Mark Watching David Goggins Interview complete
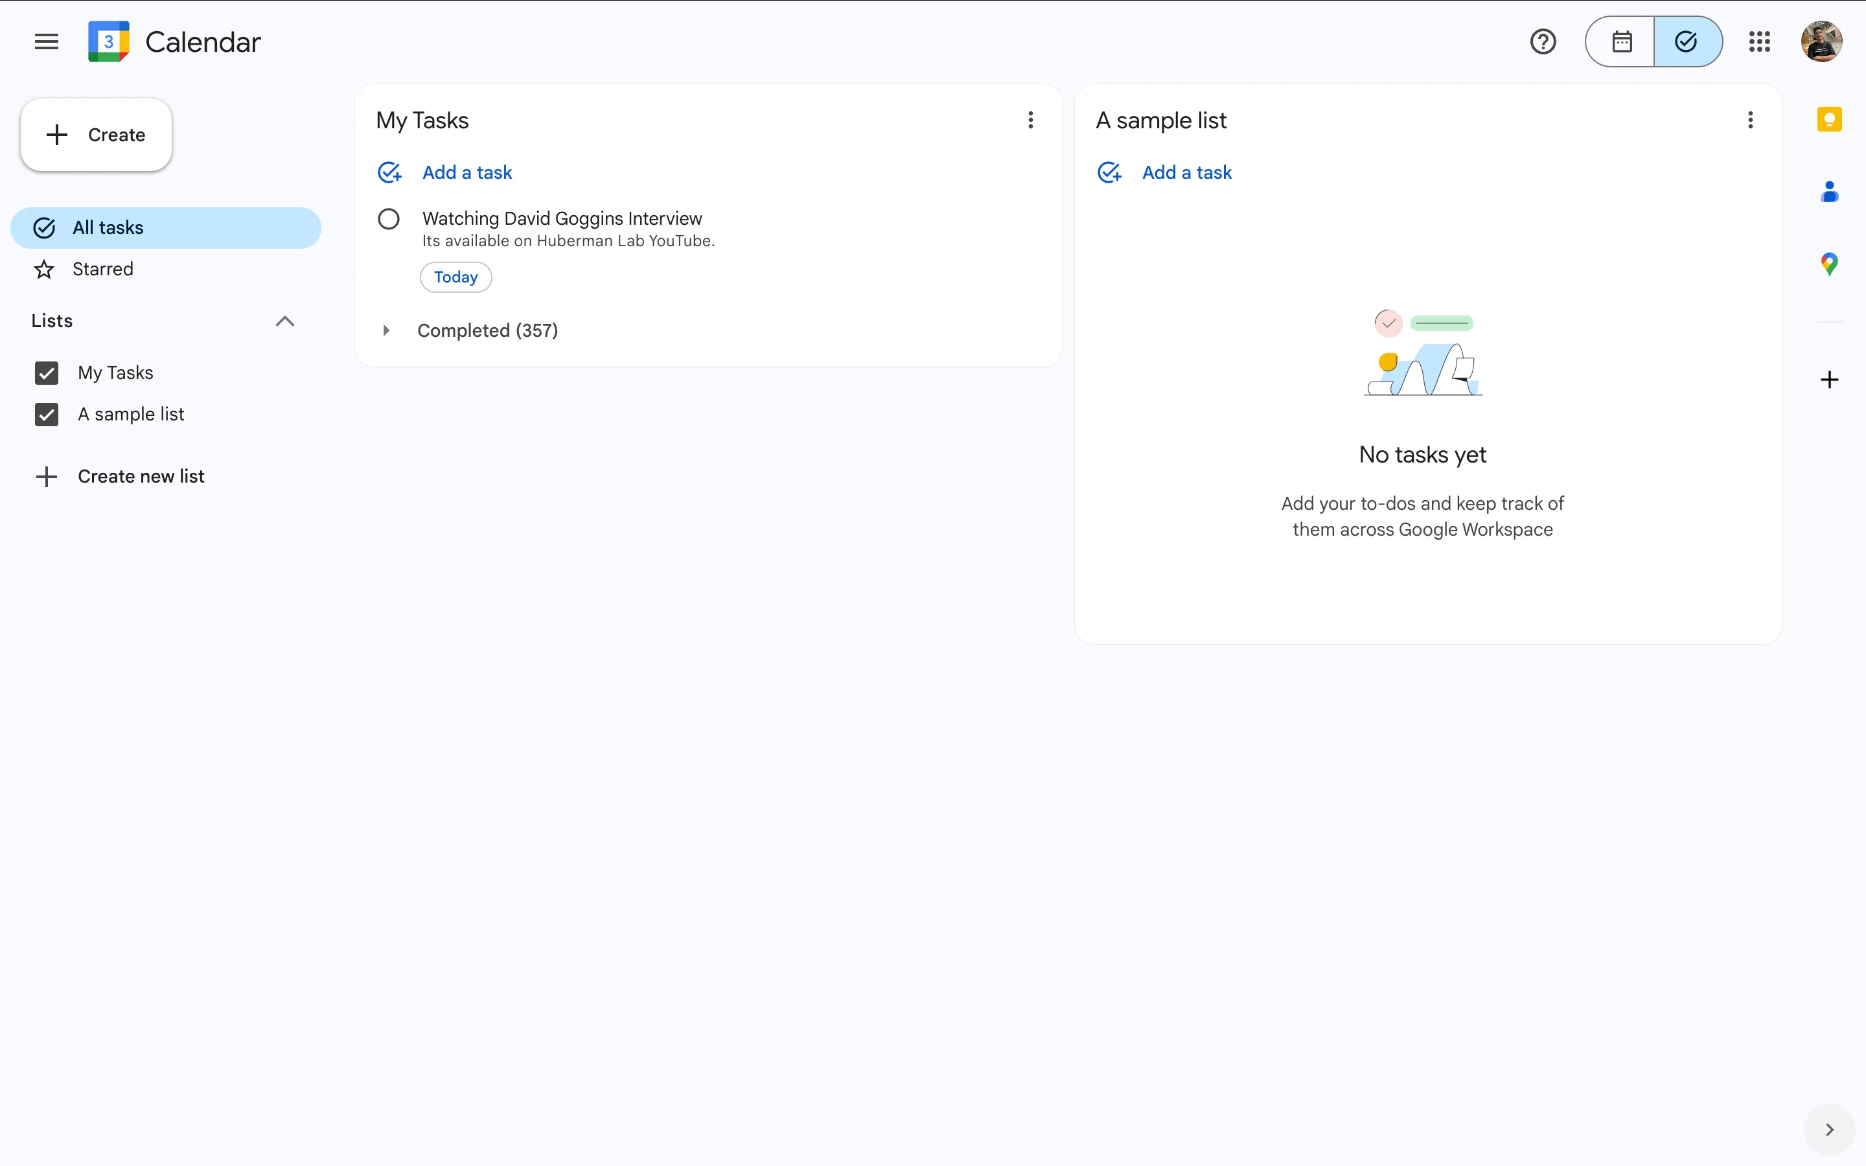The height and width of the screenshot is (1166, 1866). pos(389,219)
